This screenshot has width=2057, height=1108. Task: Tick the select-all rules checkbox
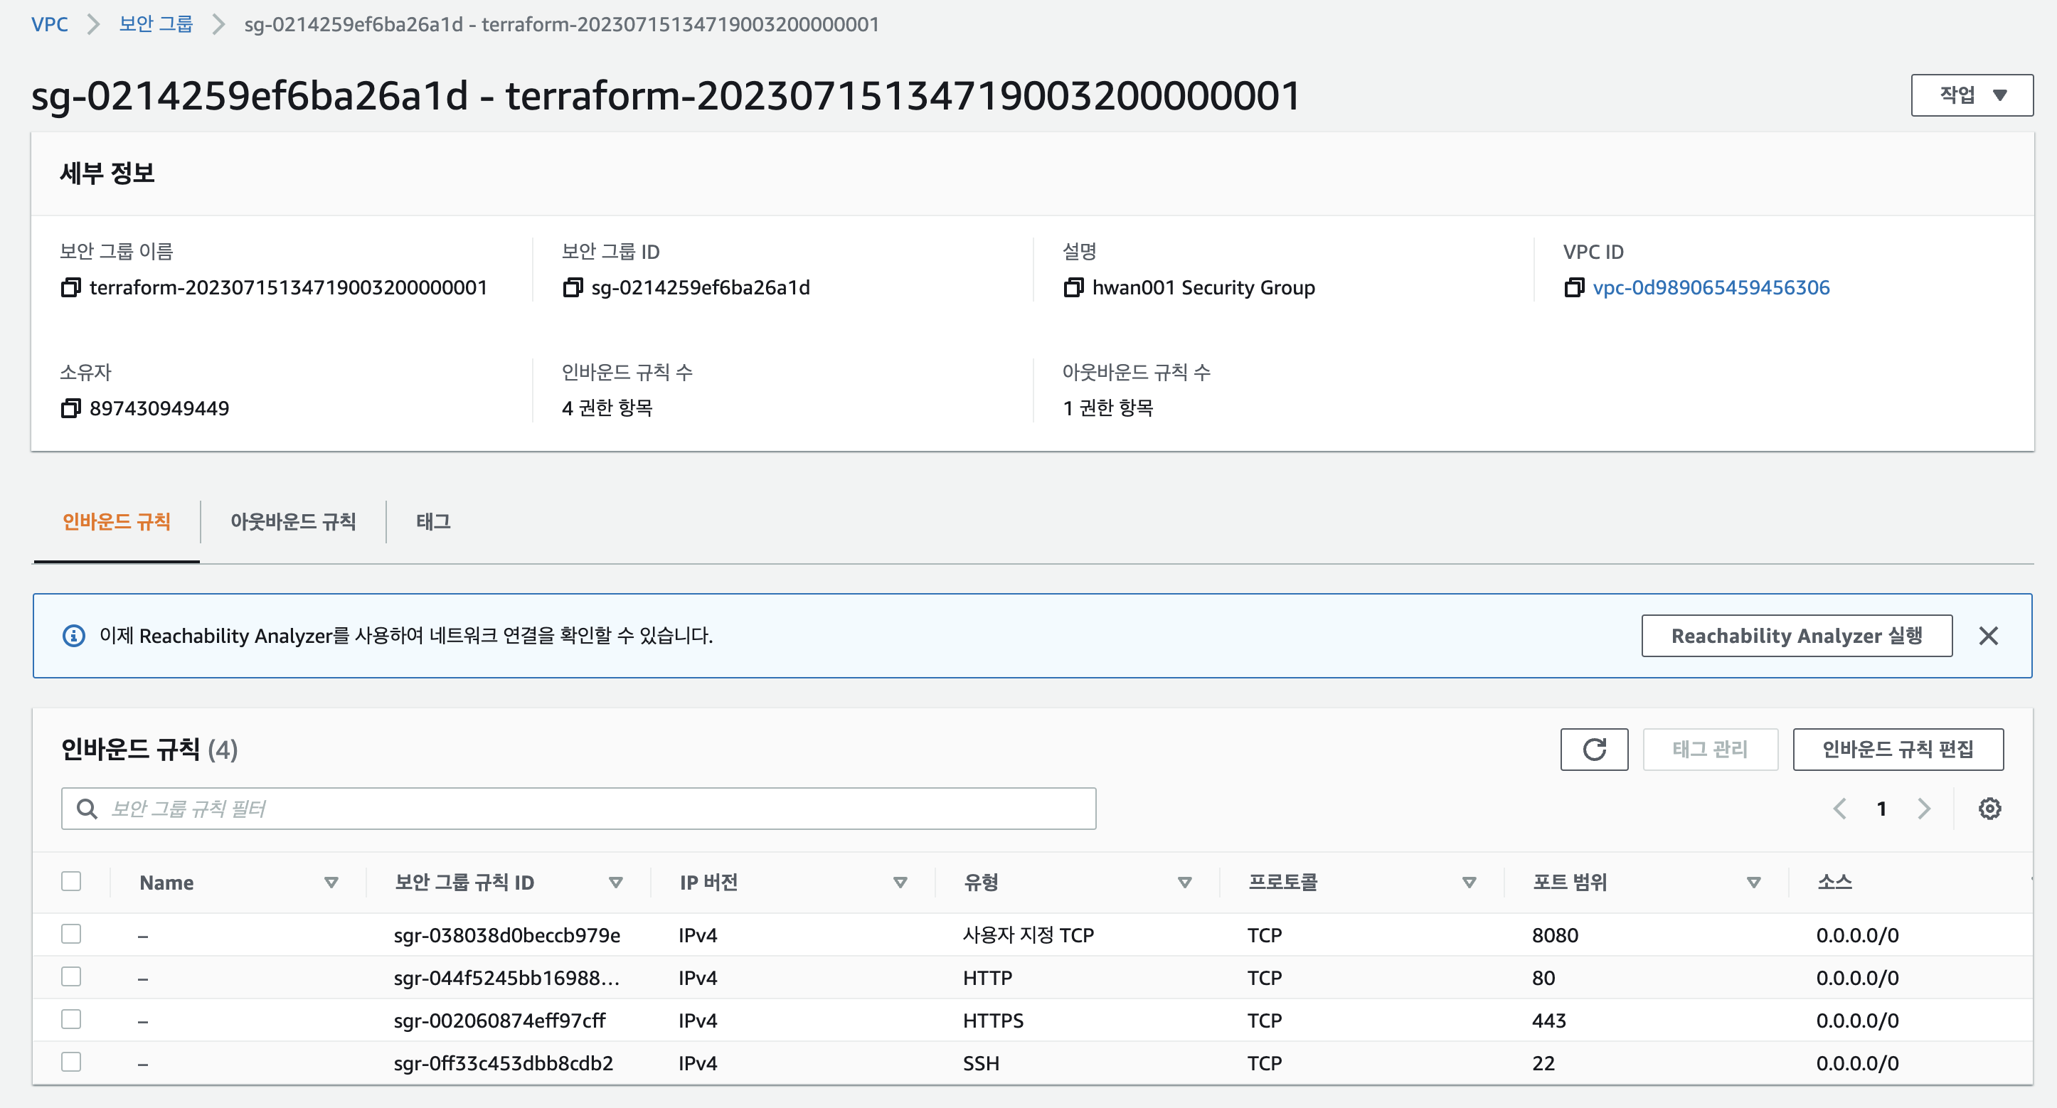point(71,881)
